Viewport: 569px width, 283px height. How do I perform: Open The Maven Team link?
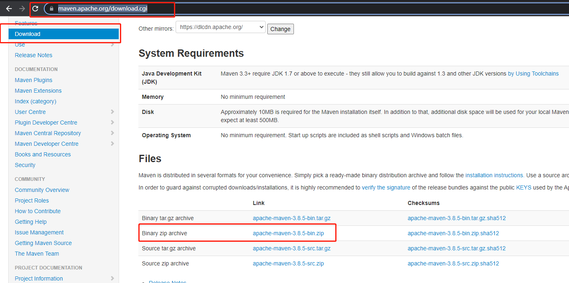tap(37, 254)
